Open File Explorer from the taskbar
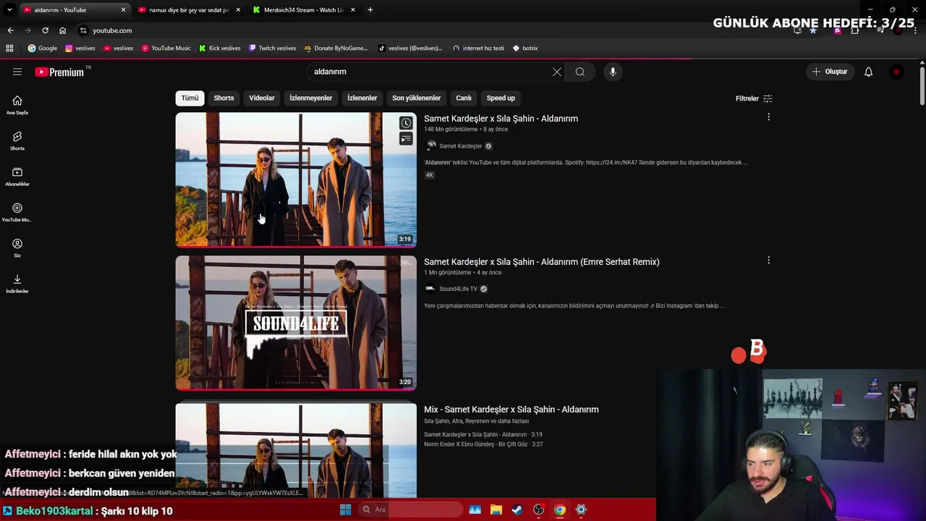The width and height of the screenshot is (926, 521). [496, 509]
